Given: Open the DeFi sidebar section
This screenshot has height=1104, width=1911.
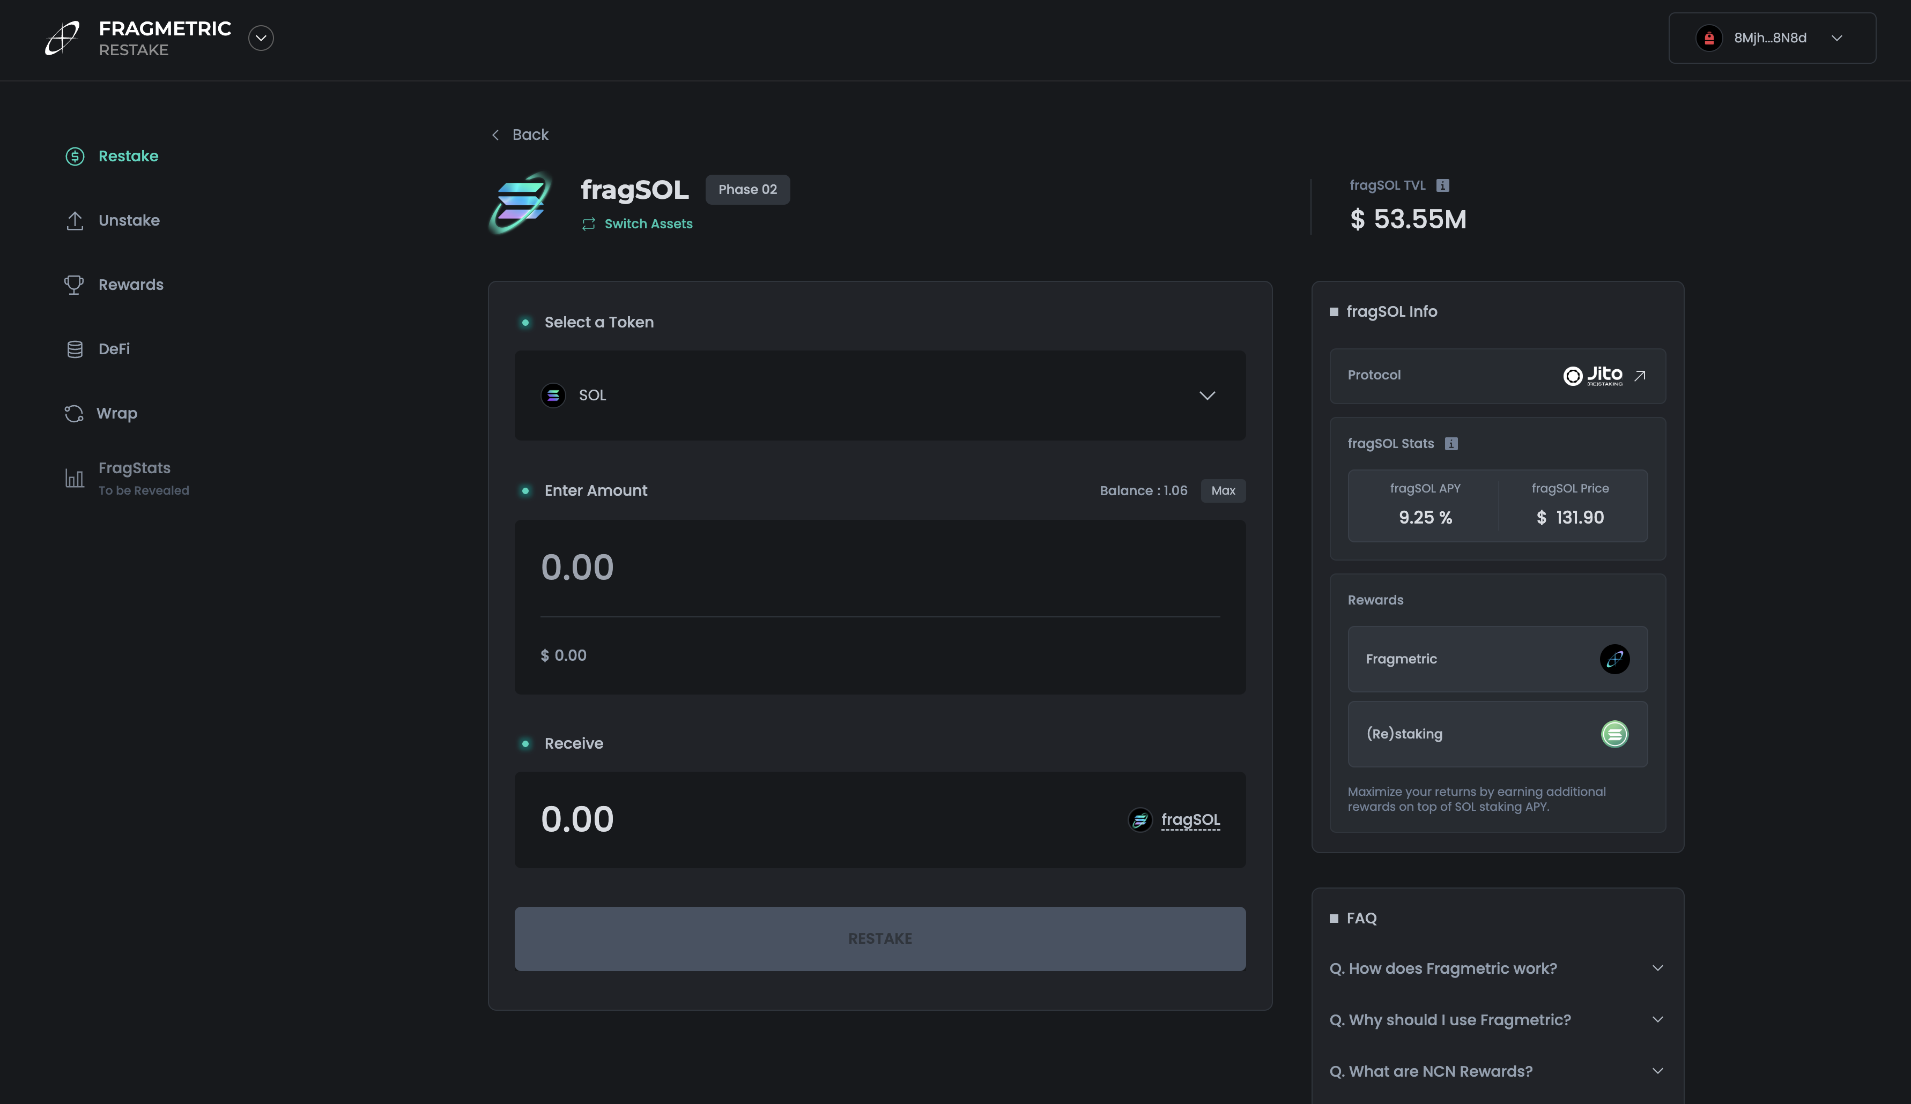Looking at the screenshot, I should click(x=114, y=349).
